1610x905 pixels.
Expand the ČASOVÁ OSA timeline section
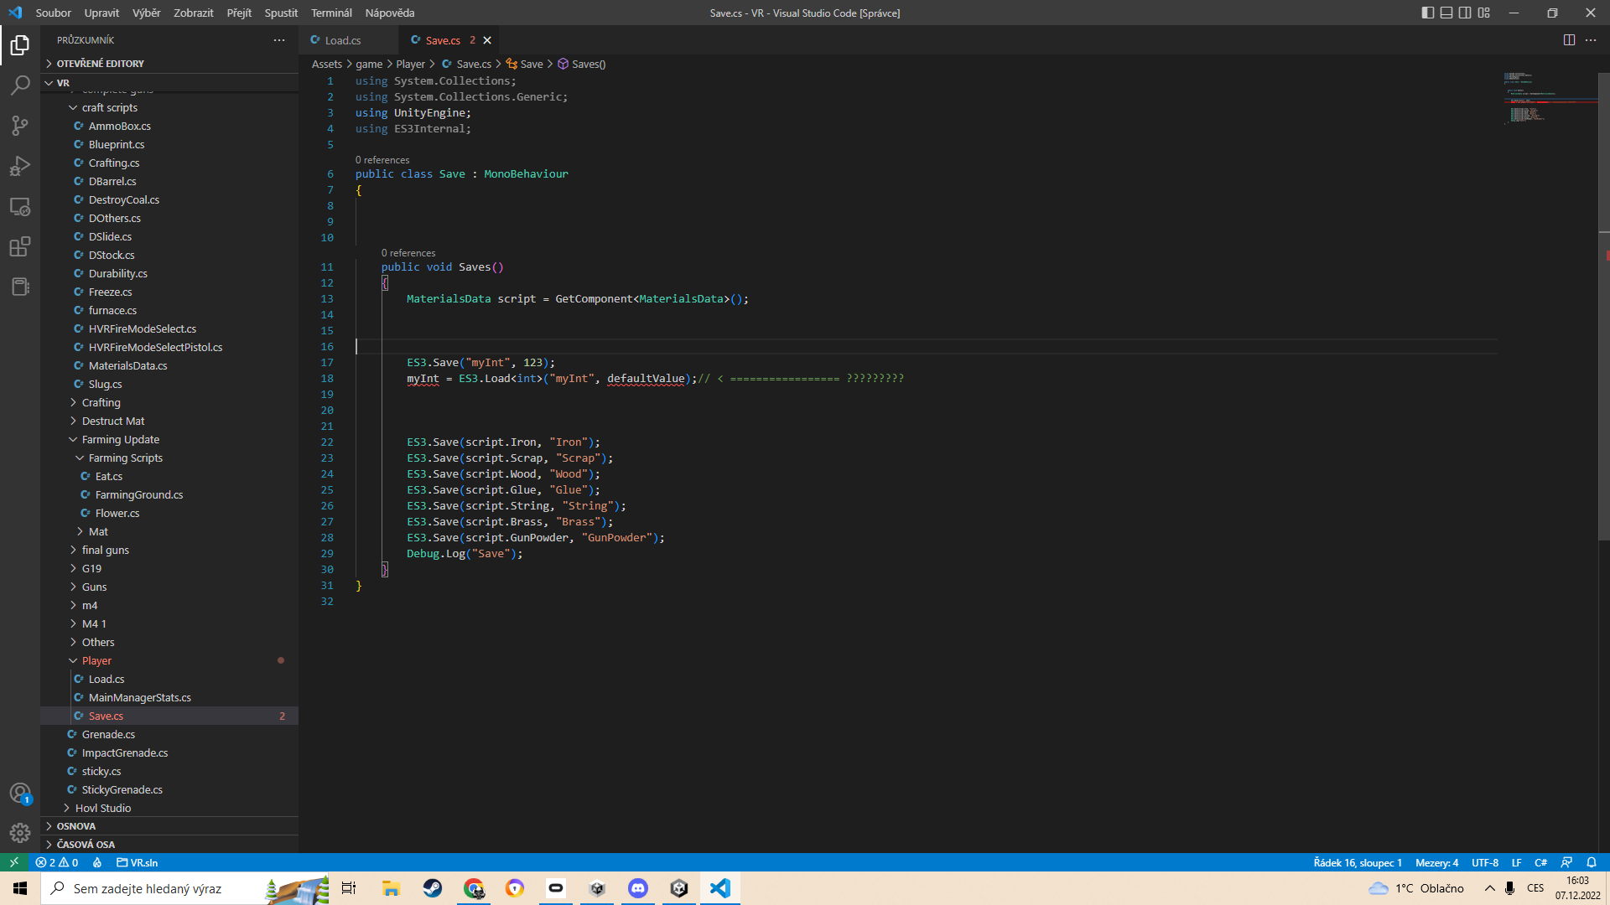[x=169, y=845]
